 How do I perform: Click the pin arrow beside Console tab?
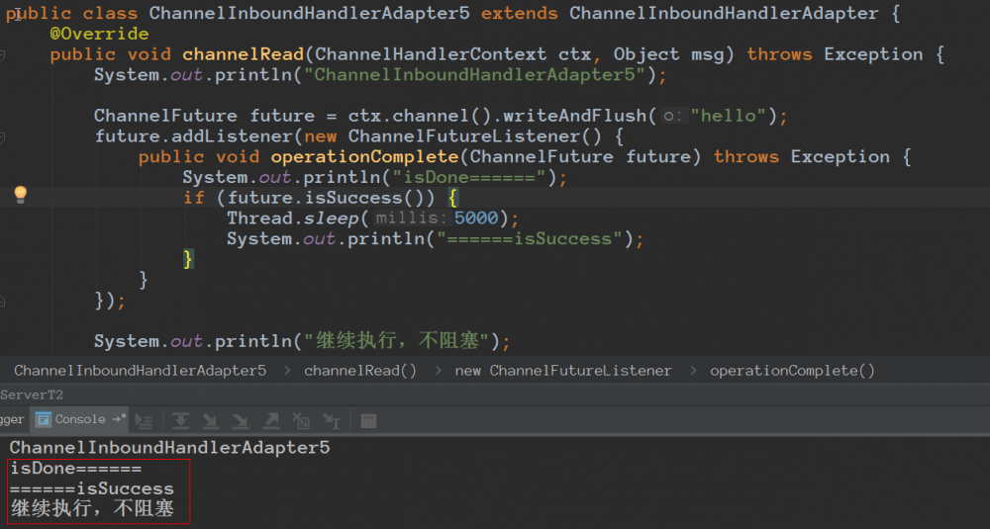(x=119, y=418)
